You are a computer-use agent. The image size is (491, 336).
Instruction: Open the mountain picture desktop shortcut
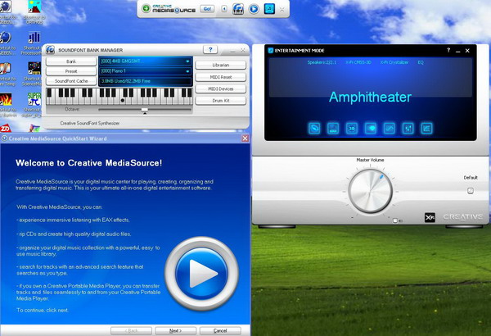(34, 7)
